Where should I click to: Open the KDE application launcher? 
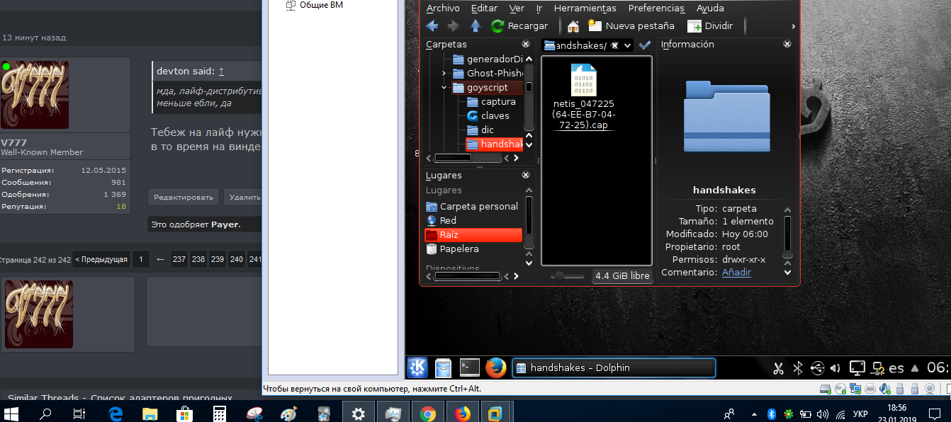coord(417,367)
